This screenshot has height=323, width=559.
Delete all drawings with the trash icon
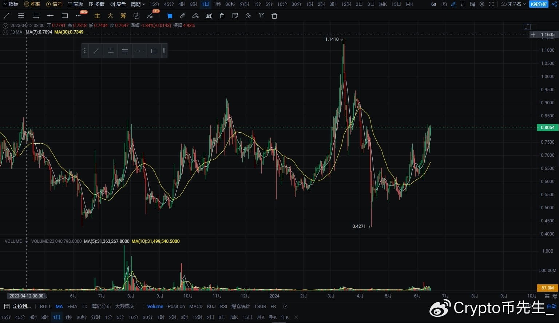pos(274,16)
